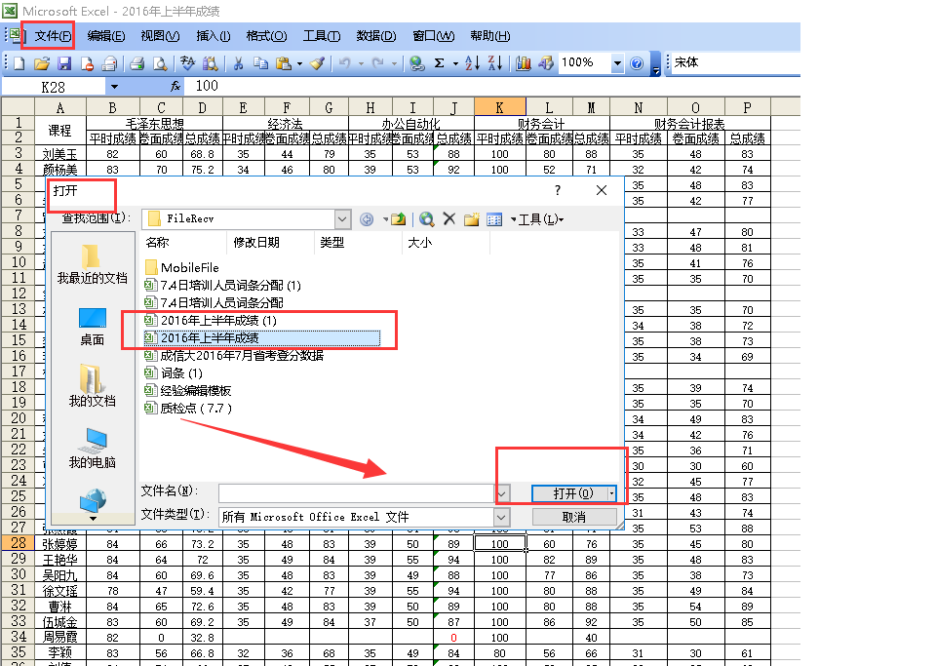936x666 pixels.
Task: Click the Cut scissors icon
Action: tap(238, 63)
